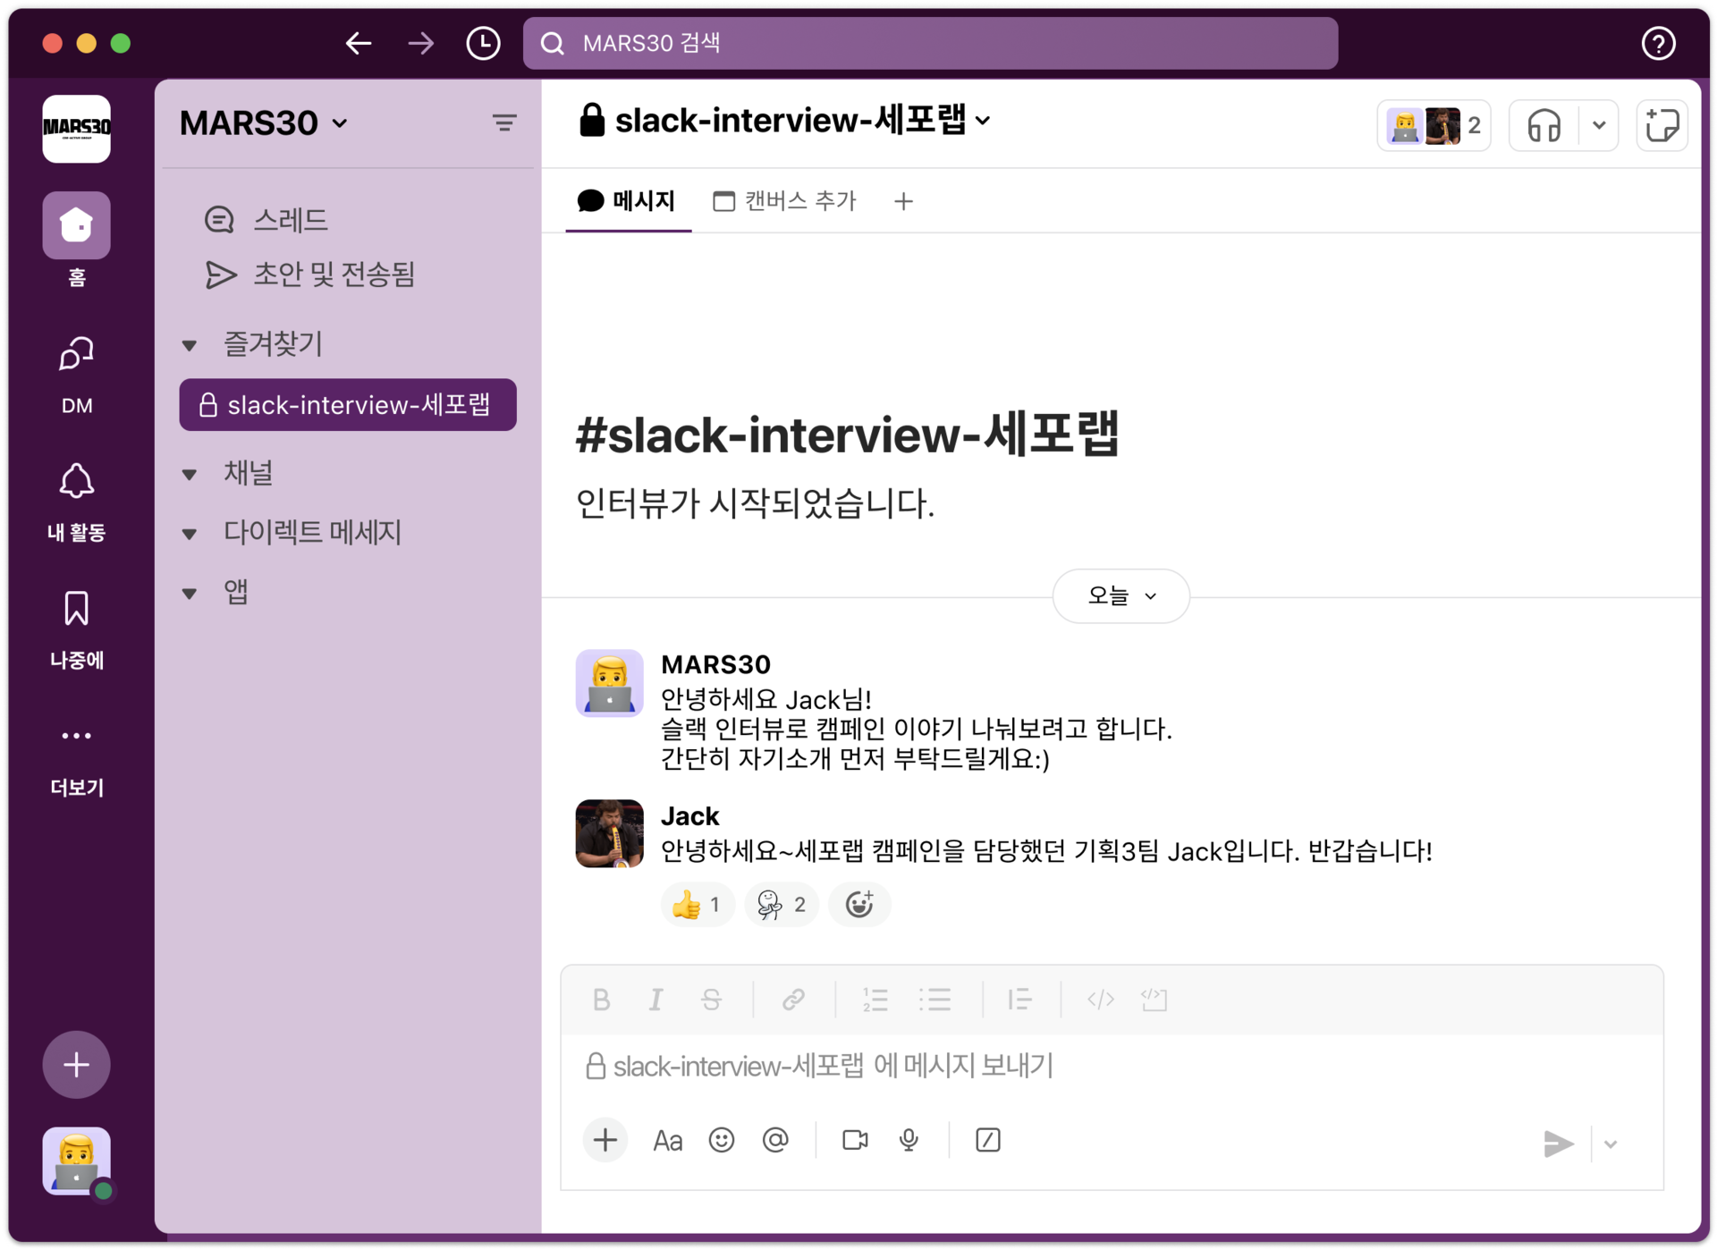Toggle the Aa formatting toolbar visibility
Viewport: 1717px width, 1249px height.
pos(667,1141)
